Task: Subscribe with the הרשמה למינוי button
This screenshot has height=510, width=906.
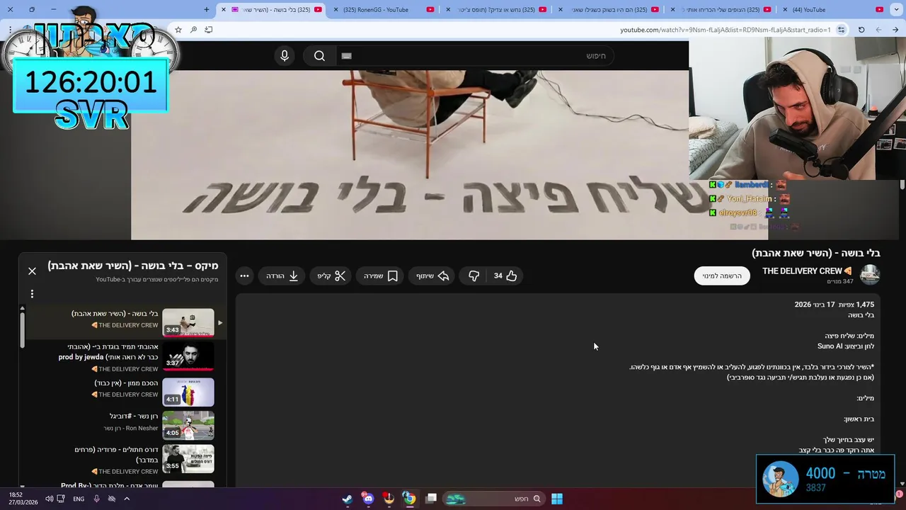Action: [721, 276]
